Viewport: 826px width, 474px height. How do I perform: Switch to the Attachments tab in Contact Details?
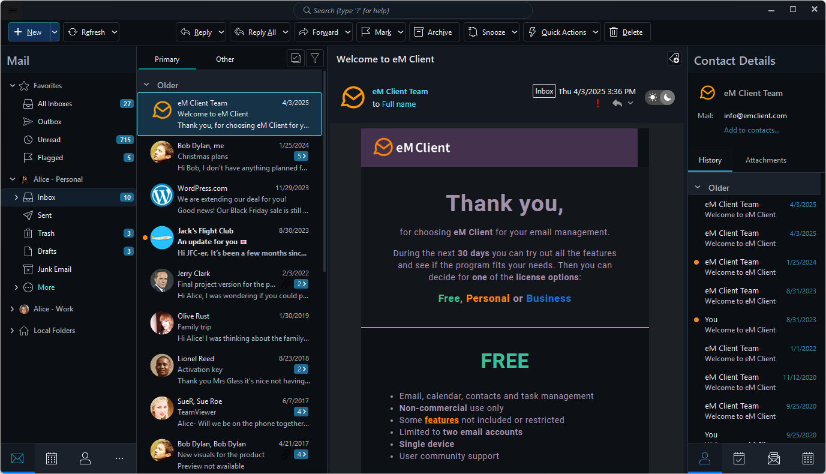[x=766, y=160]
